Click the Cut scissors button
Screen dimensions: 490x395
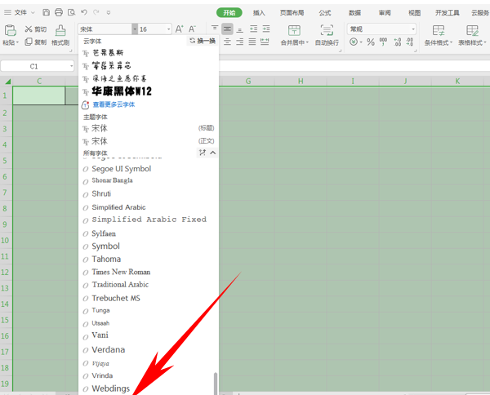35,29
